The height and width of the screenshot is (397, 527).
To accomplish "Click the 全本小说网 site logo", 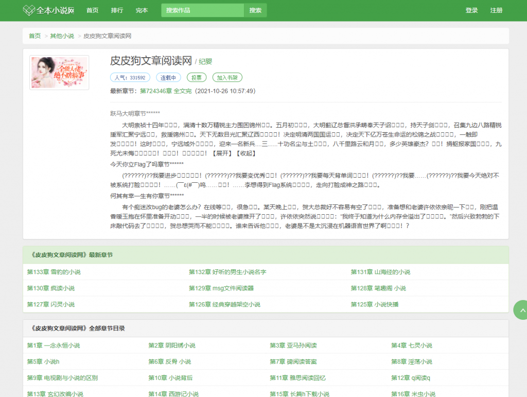I will (49, 10).
